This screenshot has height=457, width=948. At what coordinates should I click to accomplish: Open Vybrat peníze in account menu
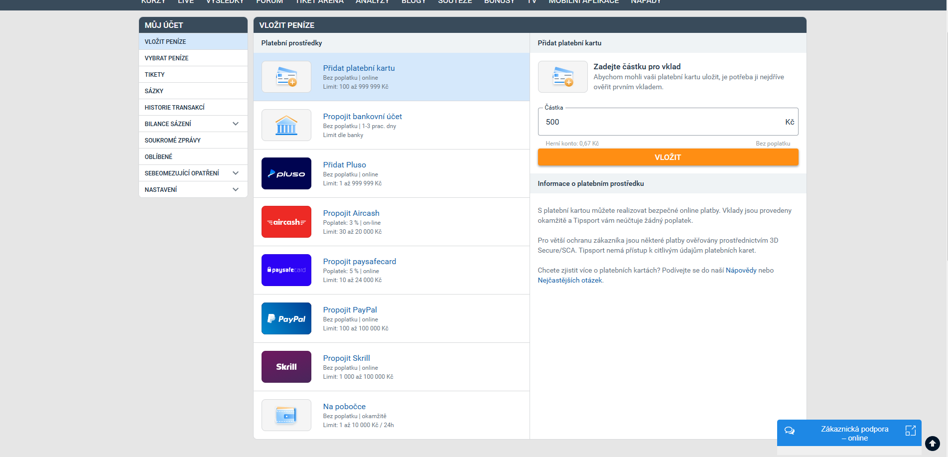(193, 58)
